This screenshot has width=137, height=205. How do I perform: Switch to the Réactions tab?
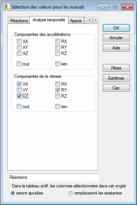pyautogui.click(x=19, y=21)
